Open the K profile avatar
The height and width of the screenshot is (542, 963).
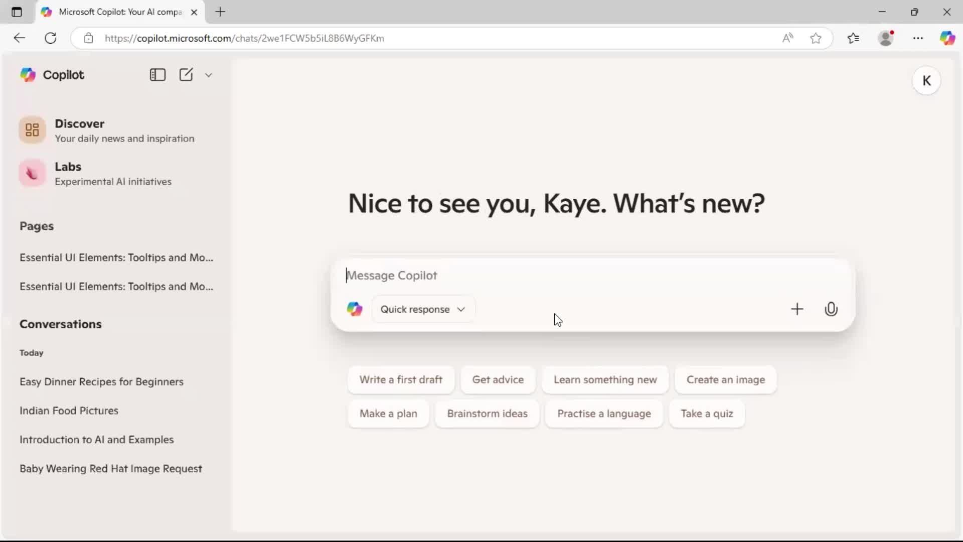point(926,81)
